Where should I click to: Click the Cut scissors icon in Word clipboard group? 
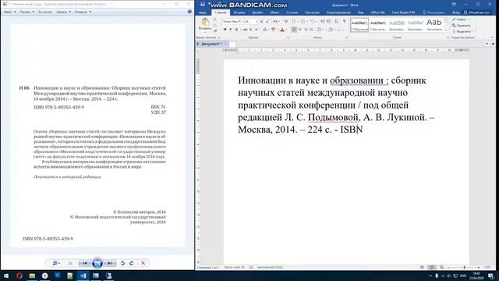[x=215, y=19]
